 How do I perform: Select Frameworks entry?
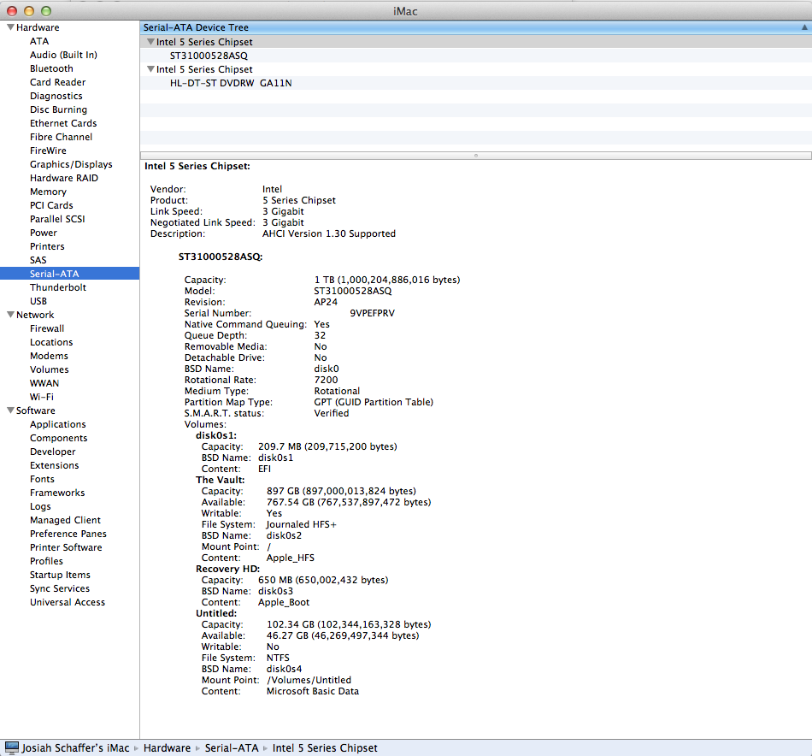tap(57, 493)
